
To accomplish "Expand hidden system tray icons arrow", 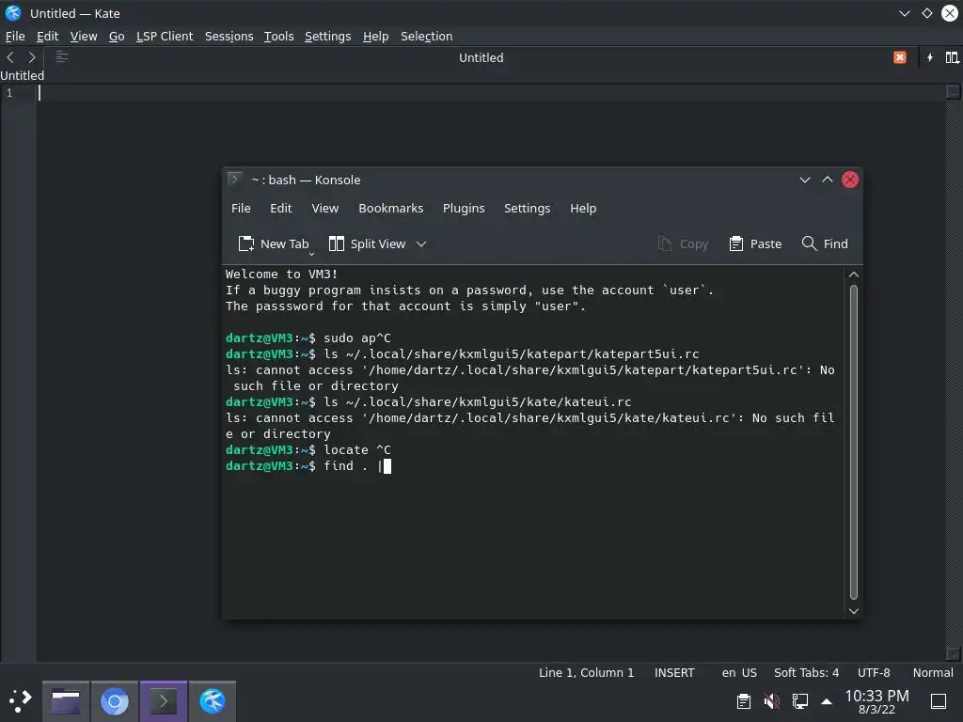I will click(827, 701).
